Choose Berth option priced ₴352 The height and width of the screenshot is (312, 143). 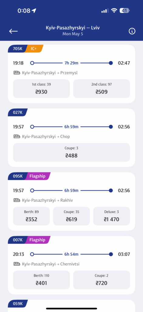[31, 216]
